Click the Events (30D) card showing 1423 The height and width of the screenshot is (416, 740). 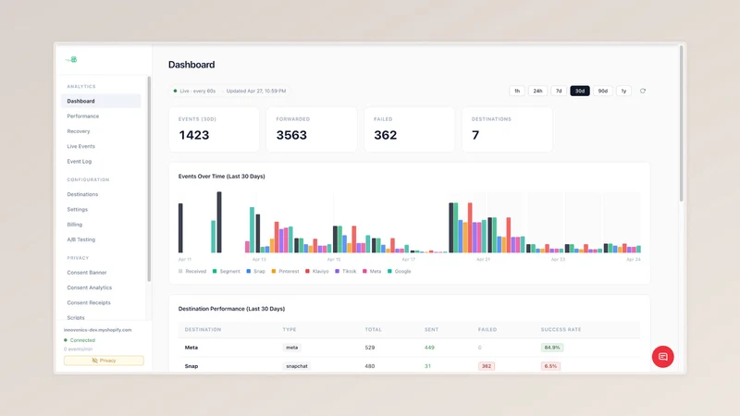tap(215, 129)
